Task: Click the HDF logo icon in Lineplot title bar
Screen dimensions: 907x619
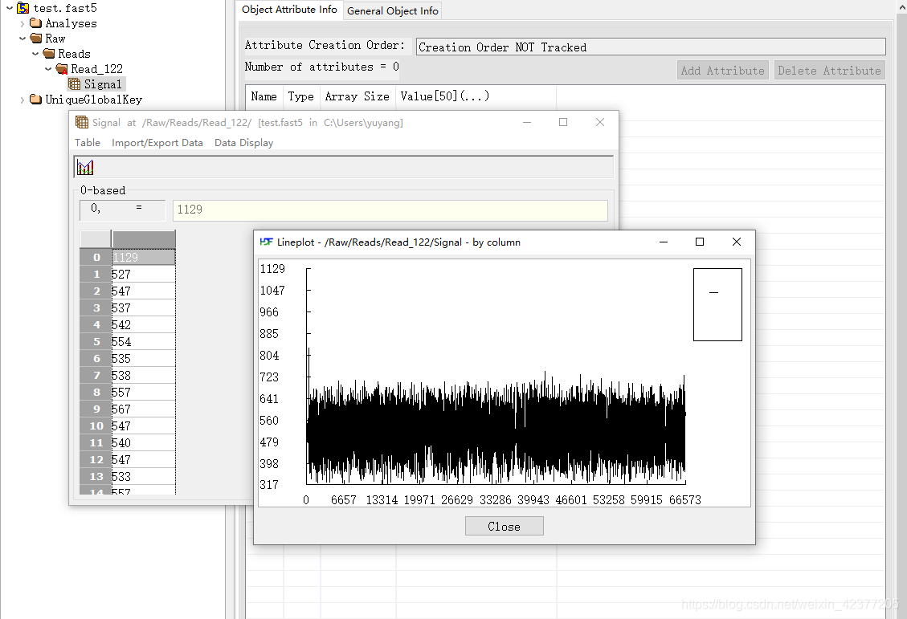Action: click(266, 242)
